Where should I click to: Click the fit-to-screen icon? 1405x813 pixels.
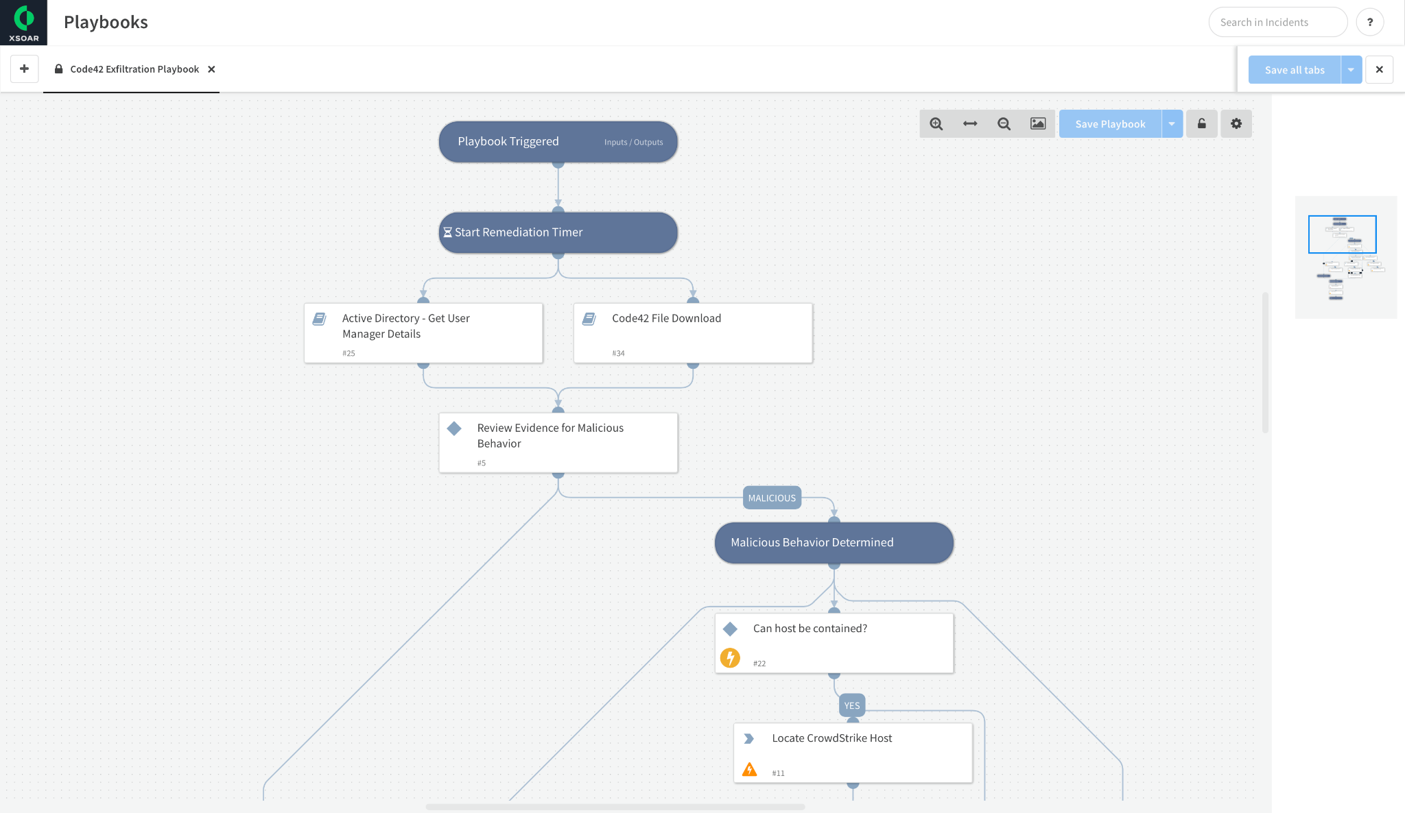(970, 123)
